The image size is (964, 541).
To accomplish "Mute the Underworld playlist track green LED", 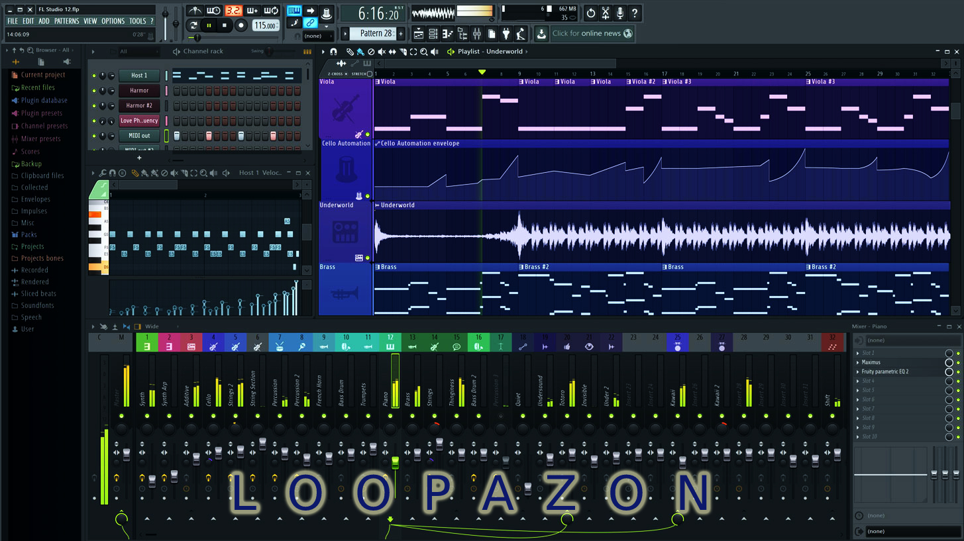I will coord(368,258).
